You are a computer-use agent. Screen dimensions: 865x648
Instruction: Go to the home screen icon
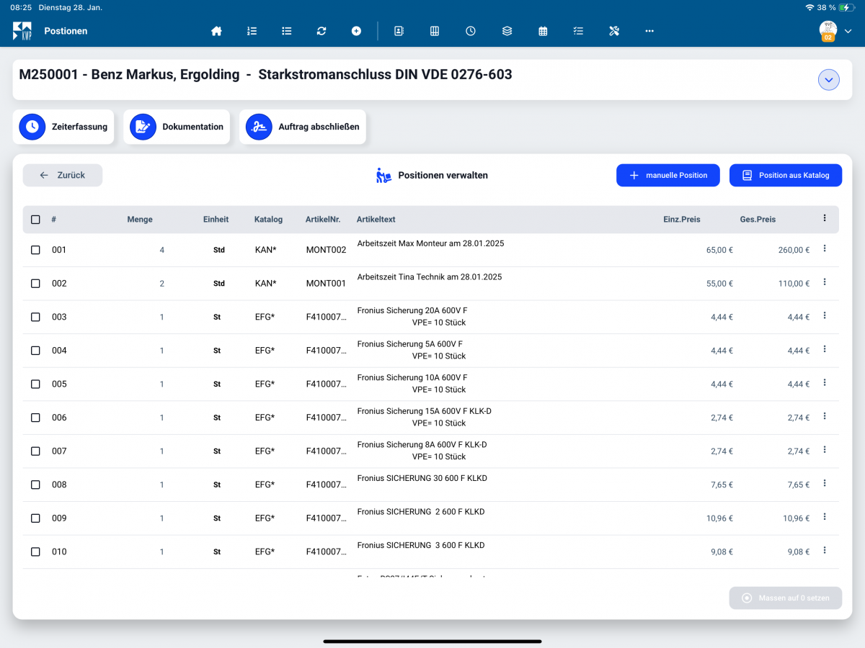click(216, 31)
